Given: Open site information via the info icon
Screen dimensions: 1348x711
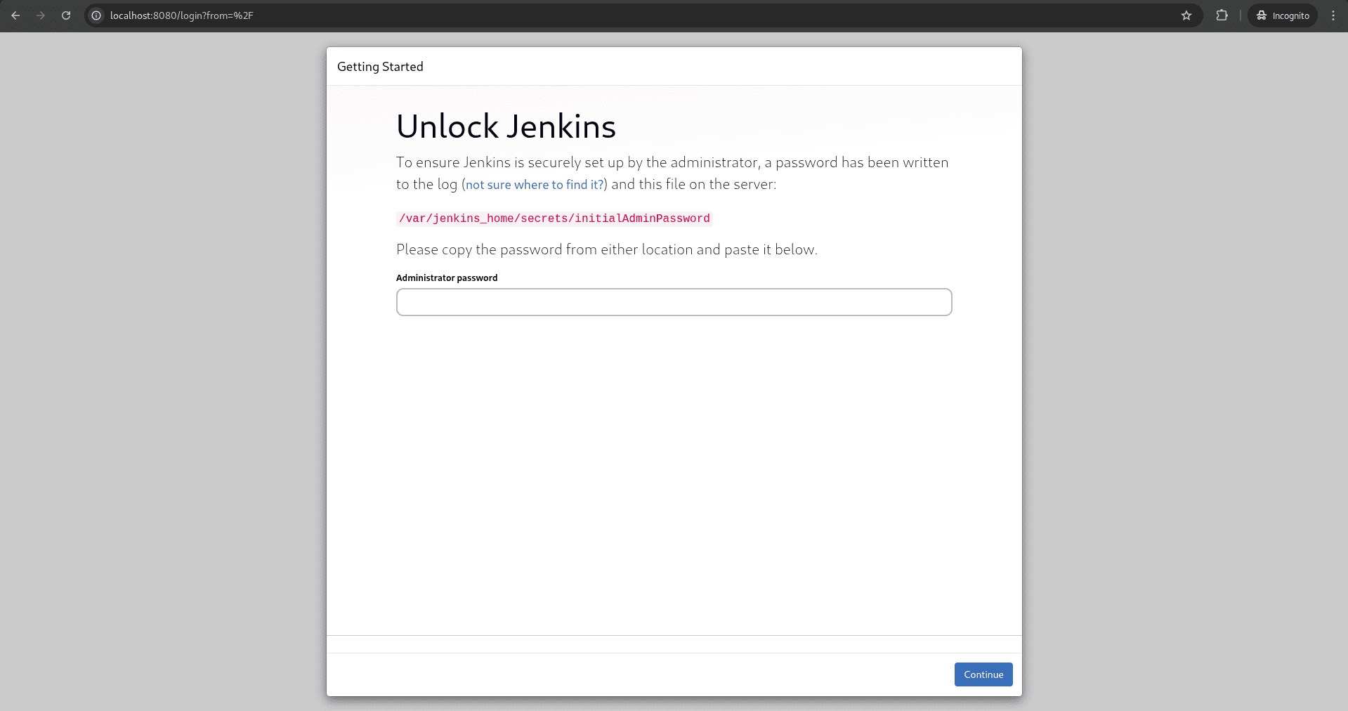Looking at the screenshot, I should click(x=96, y=15).
